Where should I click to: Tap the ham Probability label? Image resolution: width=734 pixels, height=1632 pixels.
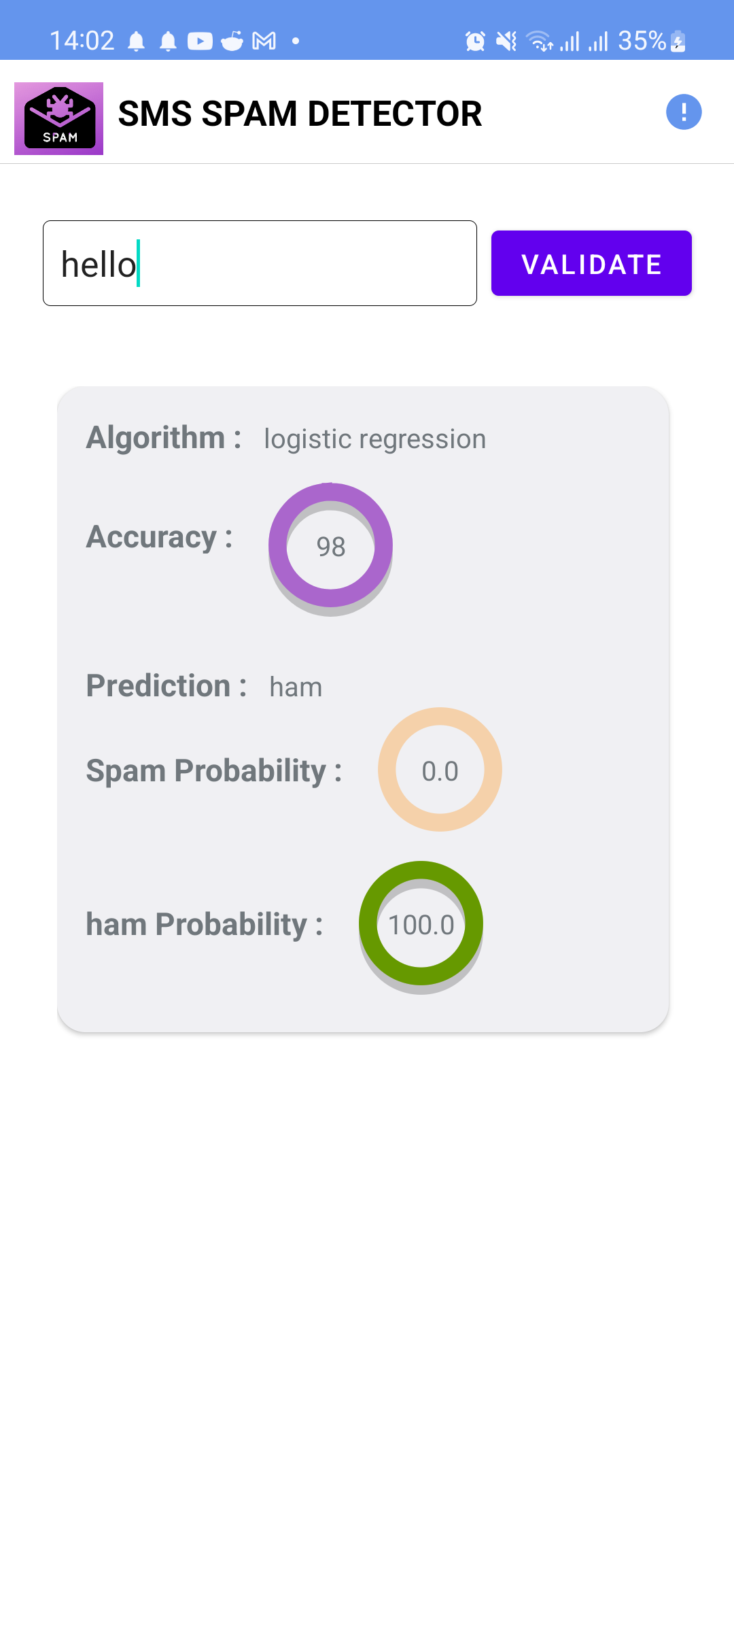tap(204, 923)
